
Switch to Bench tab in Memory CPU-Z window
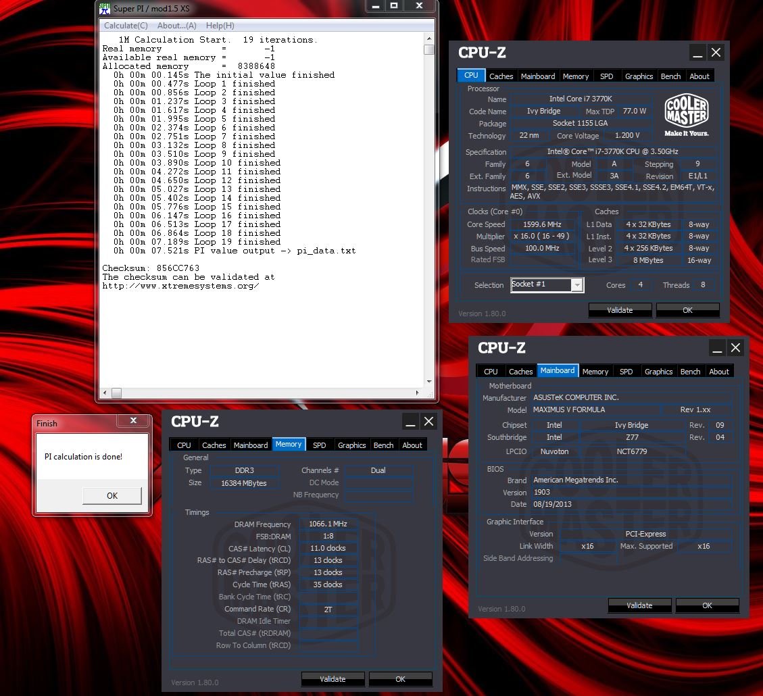pyautogui.click(x=383, y=445)
